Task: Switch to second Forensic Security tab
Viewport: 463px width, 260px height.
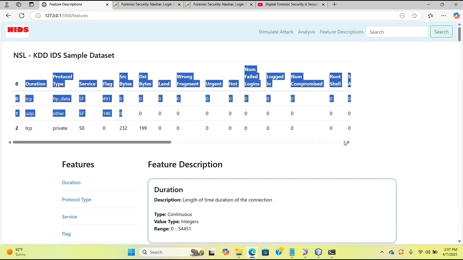Action: pyautogui.click(x=220, y=4)
